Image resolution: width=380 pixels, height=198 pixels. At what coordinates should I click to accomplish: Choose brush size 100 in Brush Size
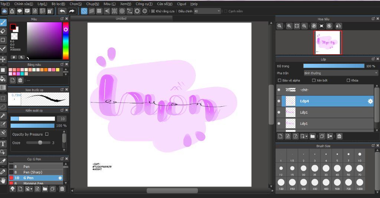click(x=281, y=184)
